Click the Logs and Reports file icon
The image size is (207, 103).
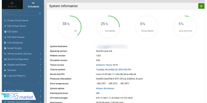click(5, 76)
